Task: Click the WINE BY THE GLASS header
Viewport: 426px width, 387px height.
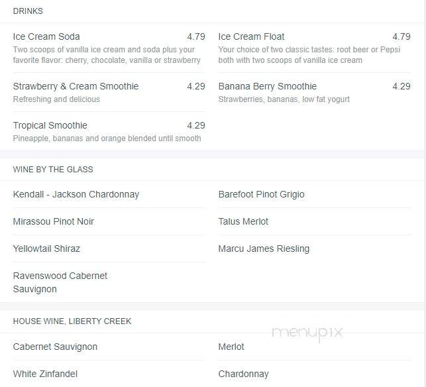Action: pos(53,170)
